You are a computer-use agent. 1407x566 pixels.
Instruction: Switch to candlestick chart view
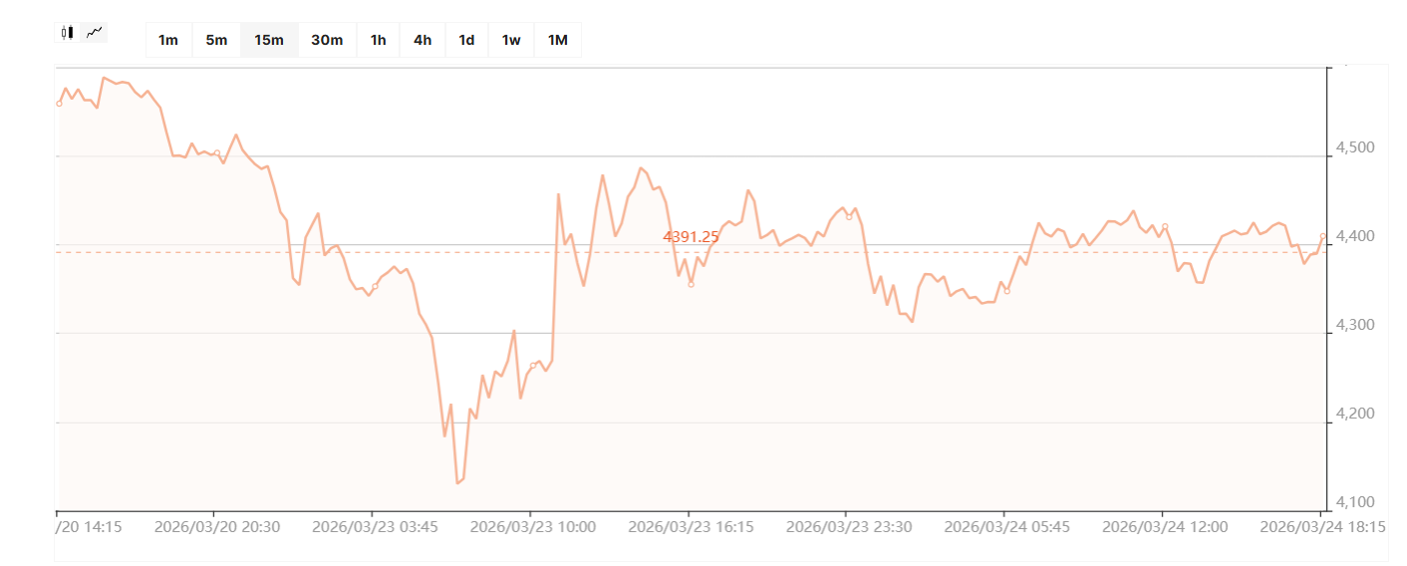[x=67, y=33]
